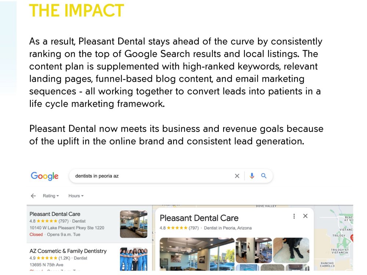This screenshot has height=275, width=367.
Task: Click the address '10140 W Lake Pleasant Pkwy Ste 1220'
Action: [67, 228]
